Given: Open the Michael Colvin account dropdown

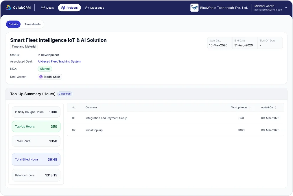Looking at the screenshot, I should (x=286, y=7).
